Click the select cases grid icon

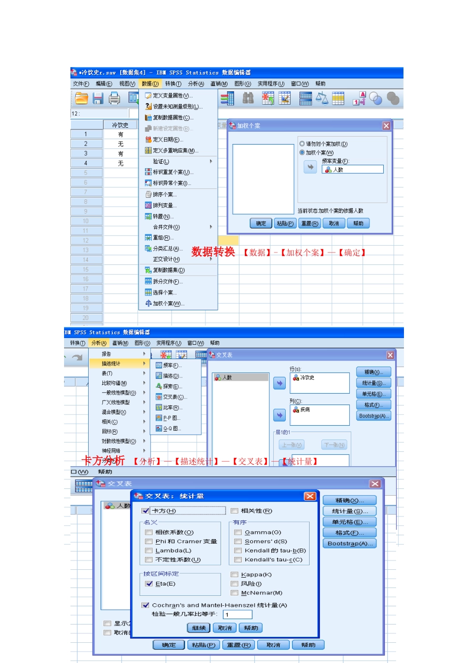pos(338,98)
